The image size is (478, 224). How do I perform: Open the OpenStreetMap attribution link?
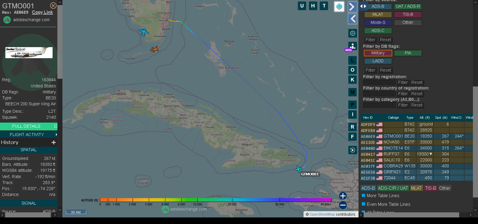(x=322, y=214)
